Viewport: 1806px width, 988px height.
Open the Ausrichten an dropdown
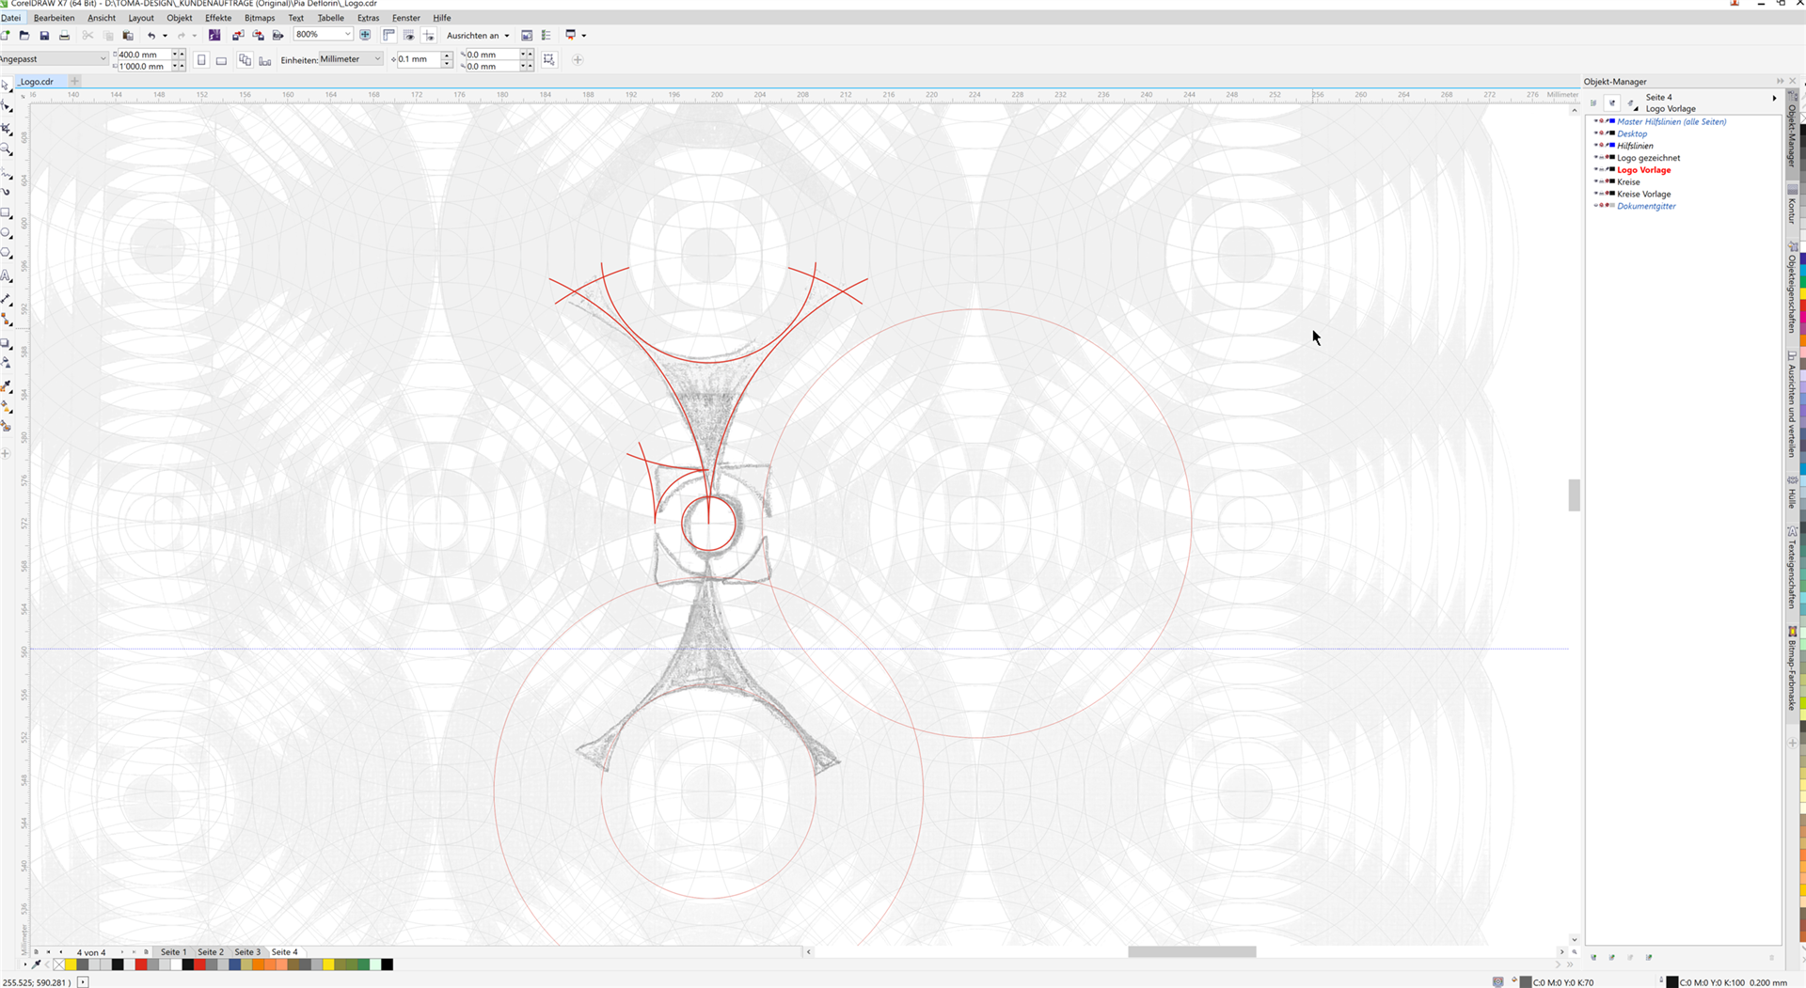pos(478,36)
